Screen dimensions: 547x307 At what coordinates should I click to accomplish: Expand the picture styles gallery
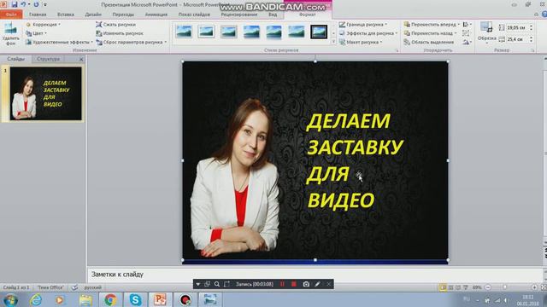(x=333, y=42)
